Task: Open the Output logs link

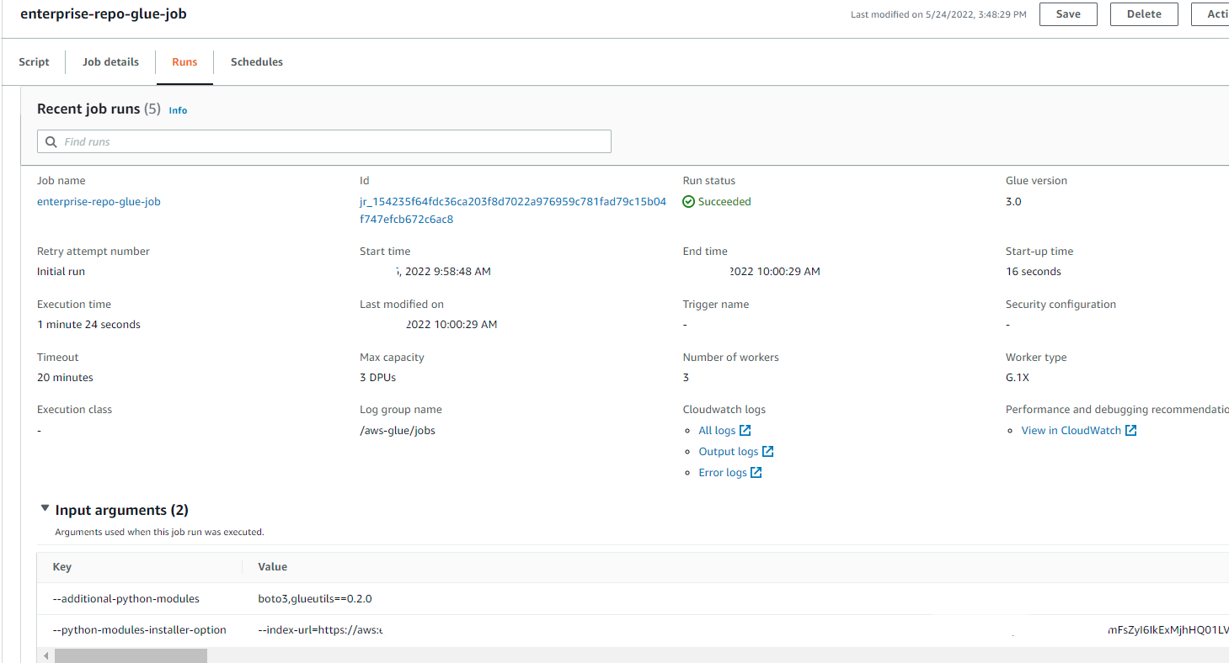Action: [x=729, y=452]
